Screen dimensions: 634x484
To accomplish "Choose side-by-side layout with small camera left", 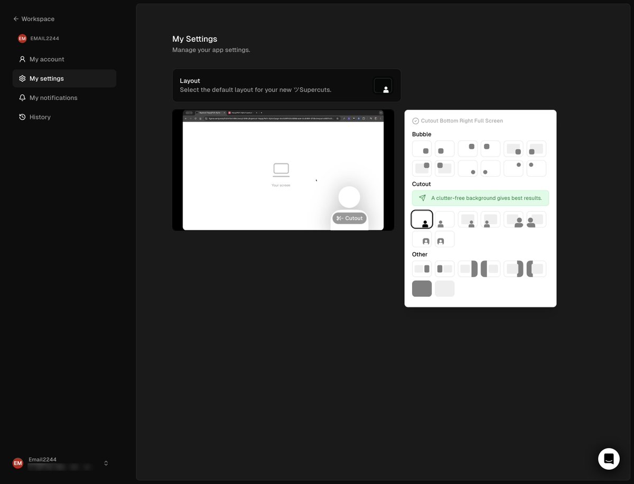I will click(445, 269).
